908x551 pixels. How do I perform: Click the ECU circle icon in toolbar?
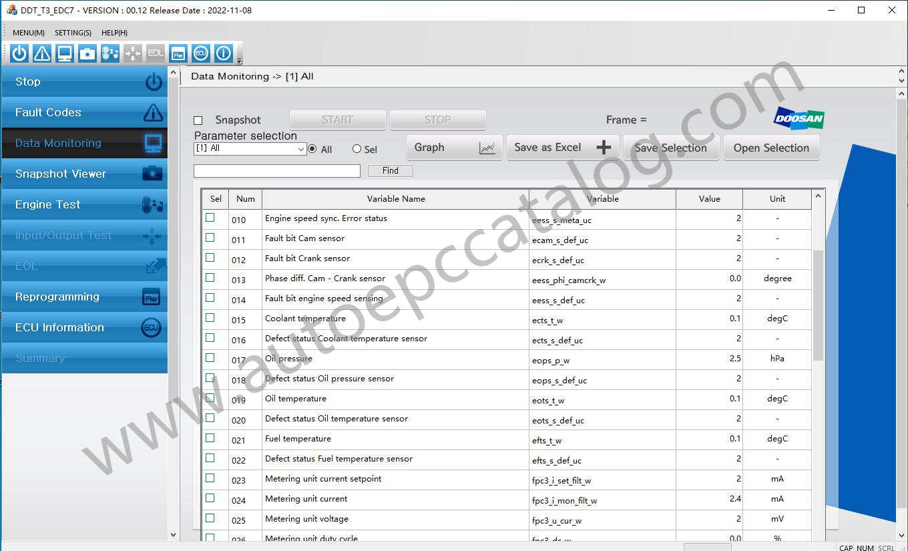[x=201, y=53]
